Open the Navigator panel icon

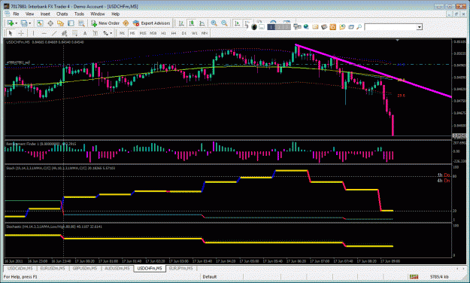coord(61,23)
